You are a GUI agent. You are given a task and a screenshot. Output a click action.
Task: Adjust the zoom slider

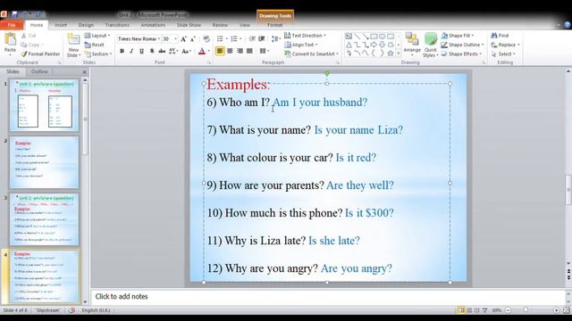click(x=526, y=310)
